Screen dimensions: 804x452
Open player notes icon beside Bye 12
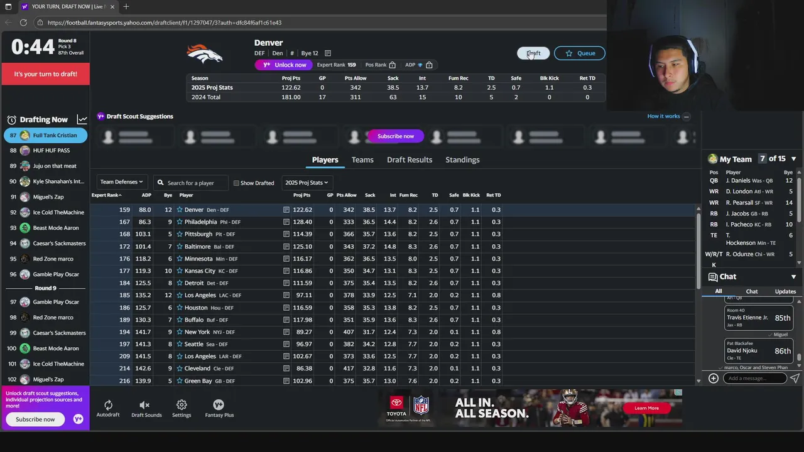[x=327, y=53]
